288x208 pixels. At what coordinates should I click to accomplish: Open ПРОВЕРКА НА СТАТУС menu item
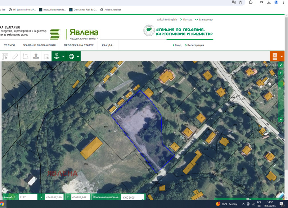pyautogui.click(x=78, y=45)
